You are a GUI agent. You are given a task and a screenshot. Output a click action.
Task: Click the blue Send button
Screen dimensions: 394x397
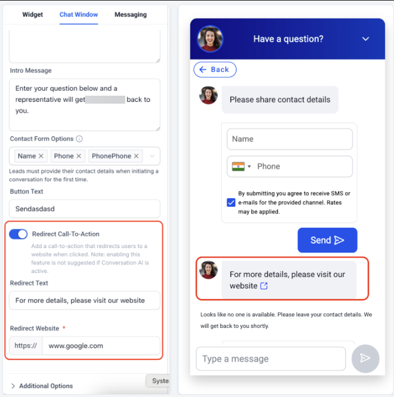click(327, 240)
